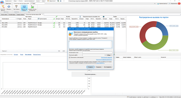Select the Мега COM4 row
181x98 pixels.
click(63, 25)
